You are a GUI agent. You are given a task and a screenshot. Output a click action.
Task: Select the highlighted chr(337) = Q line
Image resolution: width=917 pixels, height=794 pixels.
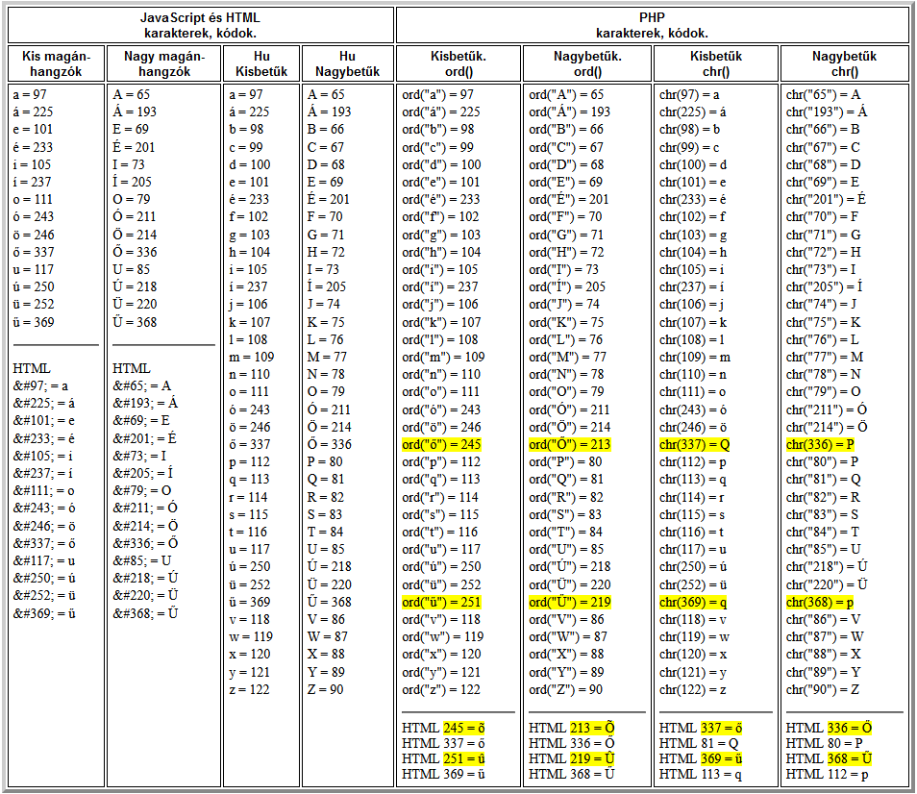coord(694,445)
